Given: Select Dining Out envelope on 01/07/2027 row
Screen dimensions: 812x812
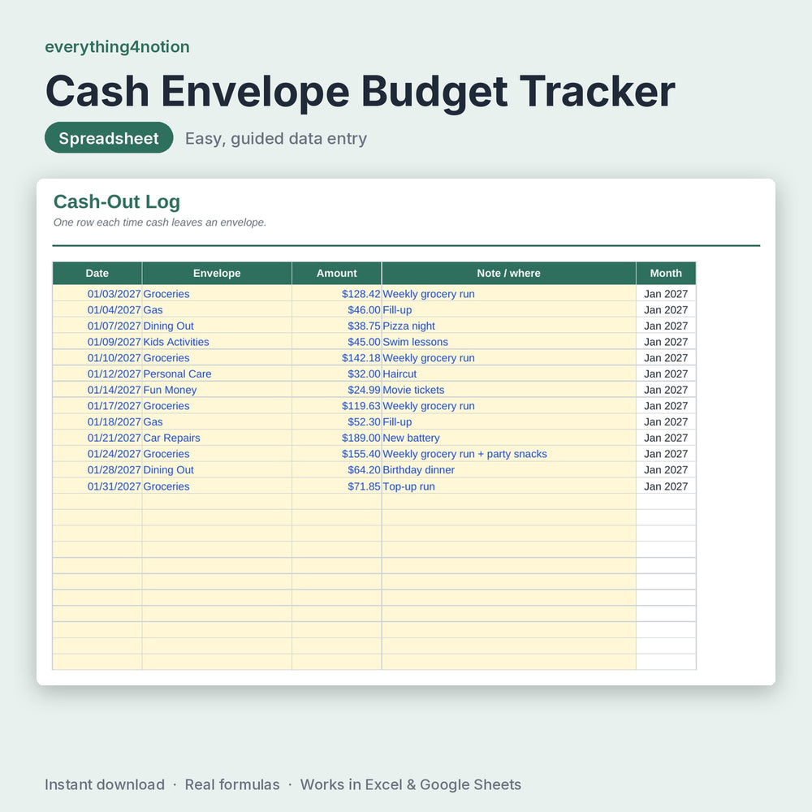Looking at the screenshot, I should (217, 326).
